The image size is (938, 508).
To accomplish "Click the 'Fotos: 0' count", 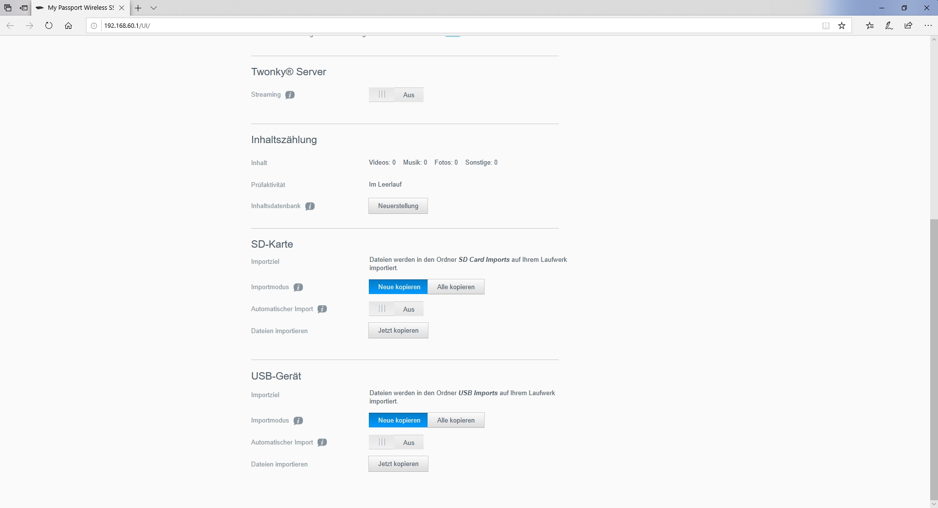I will [x=446, y=163].
